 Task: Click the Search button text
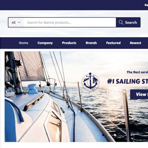(x=131, y=22)
